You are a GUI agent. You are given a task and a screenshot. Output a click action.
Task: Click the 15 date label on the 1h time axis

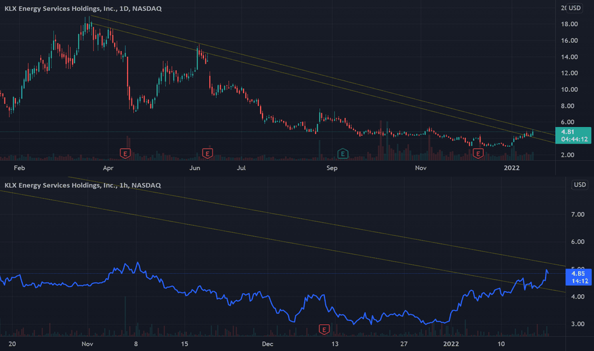point(184,344)
